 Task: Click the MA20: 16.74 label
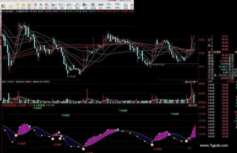(x=59, y=11)
